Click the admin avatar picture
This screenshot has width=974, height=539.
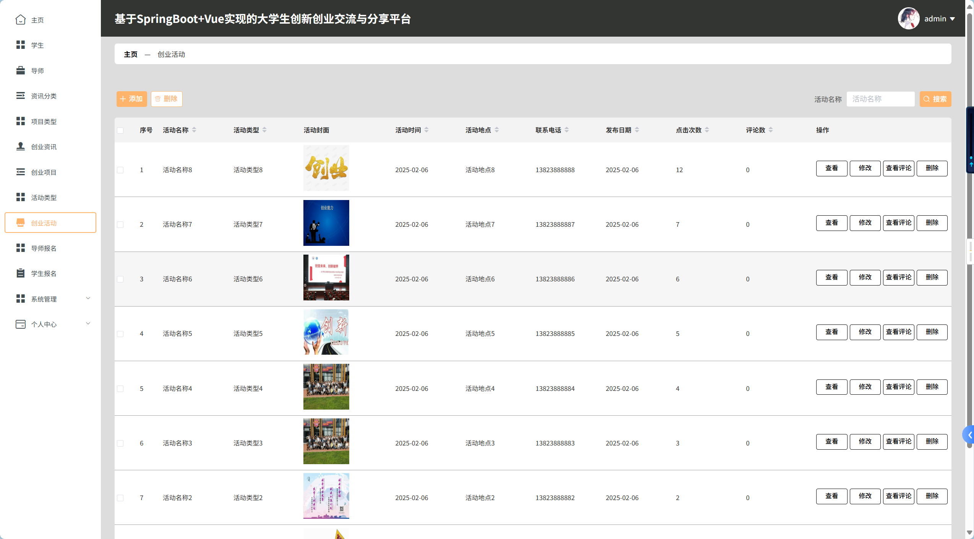click(908, 18)
